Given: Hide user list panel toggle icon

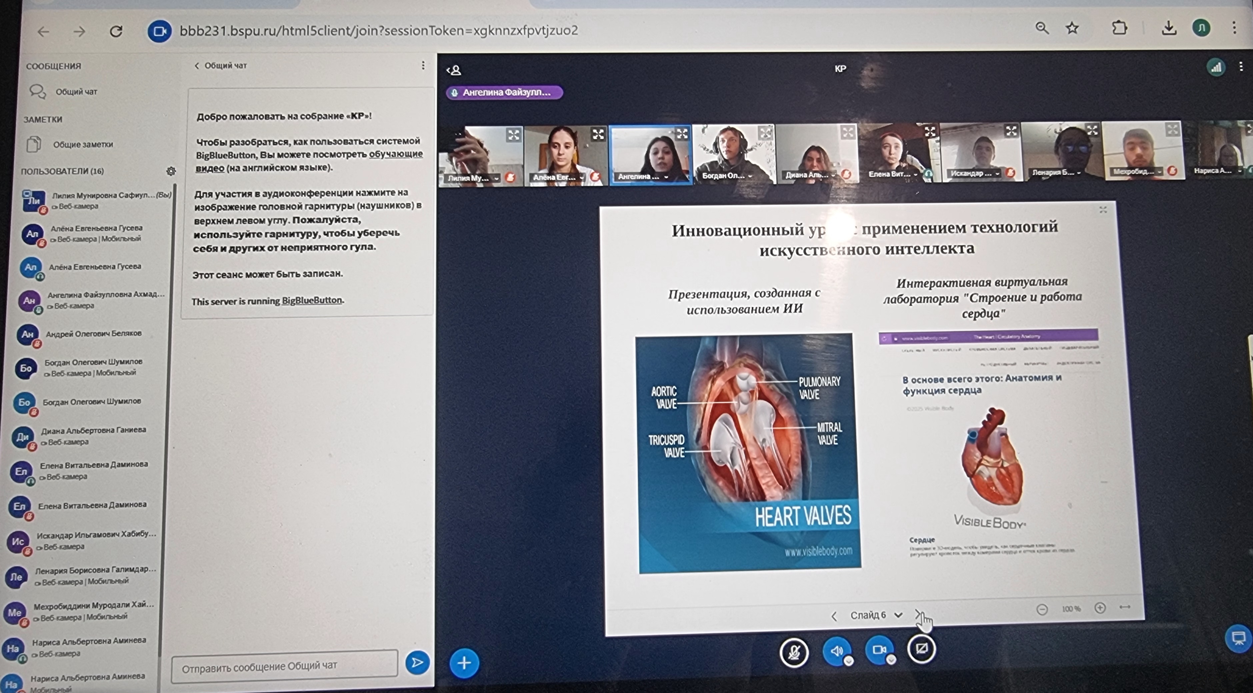Looking at the screenshot, I should point(454,71).
